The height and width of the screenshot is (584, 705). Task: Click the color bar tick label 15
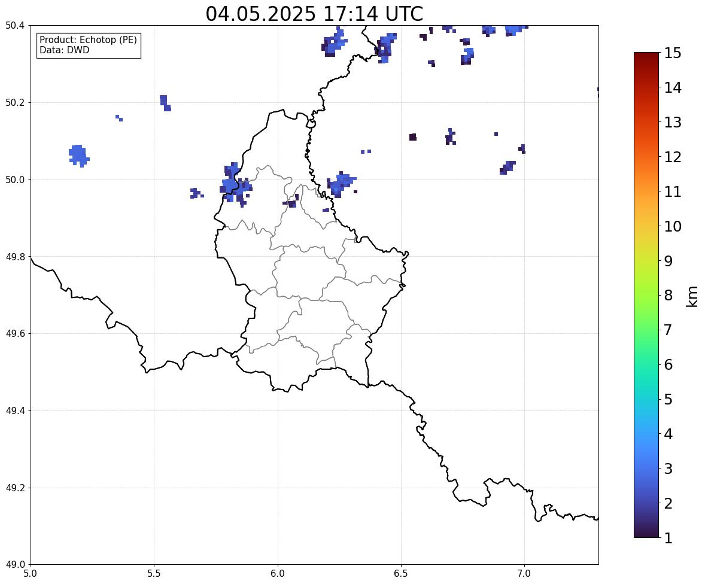pyautogui.click(x=673, y=53)
